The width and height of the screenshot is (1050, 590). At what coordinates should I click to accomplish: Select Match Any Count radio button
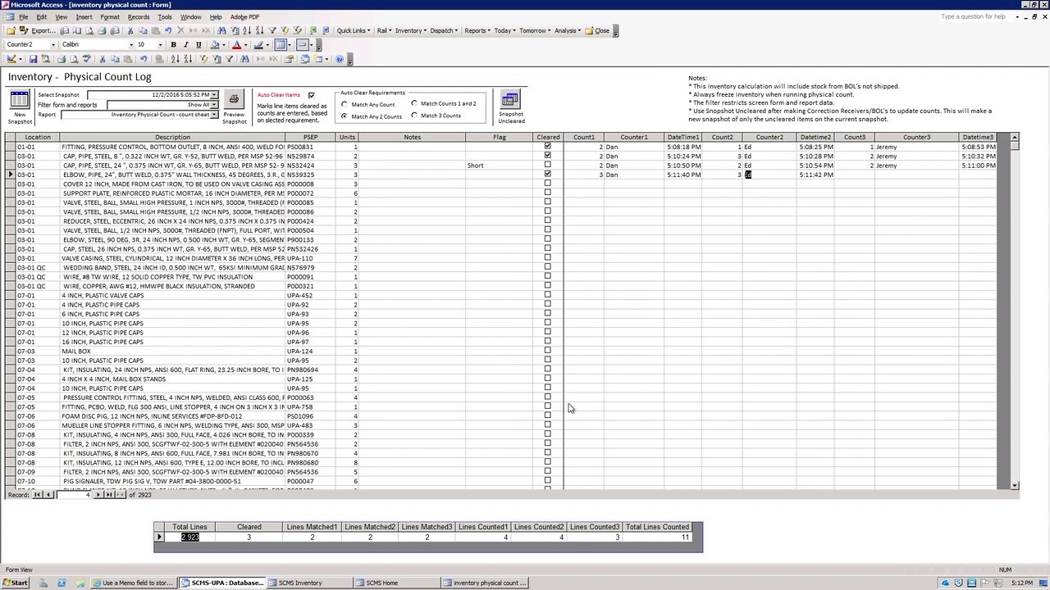(x=345, y=104)
